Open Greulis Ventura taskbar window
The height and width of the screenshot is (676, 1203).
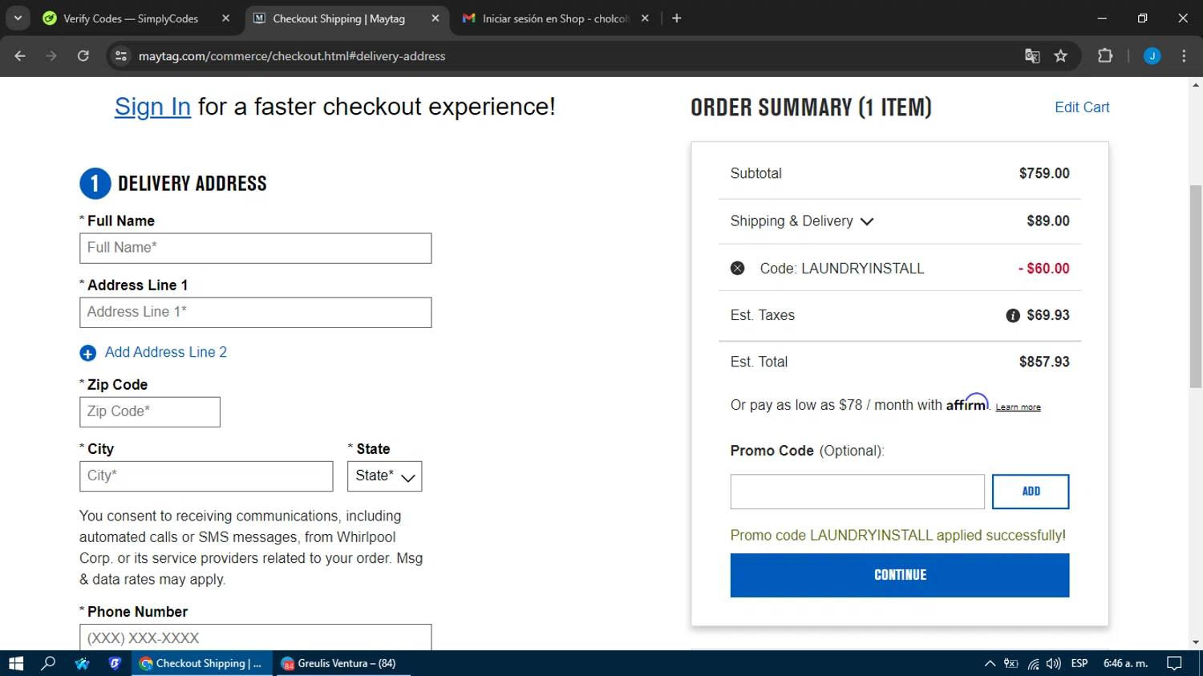[x=343, y=663]
